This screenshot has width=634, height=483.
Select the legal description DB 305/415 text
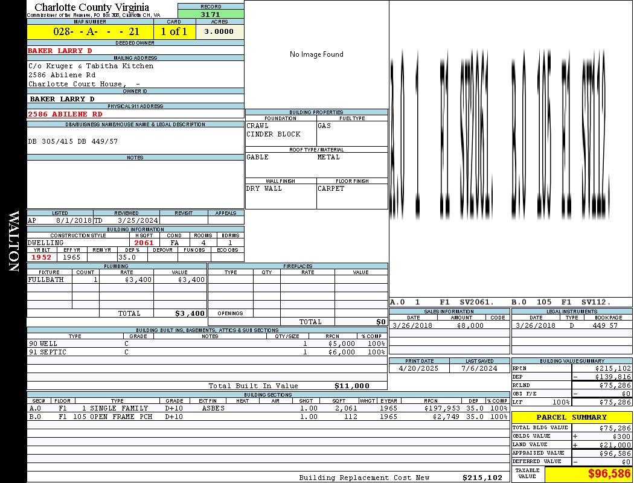[73, 141]
